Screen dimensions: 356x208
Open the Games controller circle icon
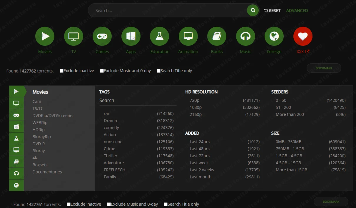tap(102, 36)
